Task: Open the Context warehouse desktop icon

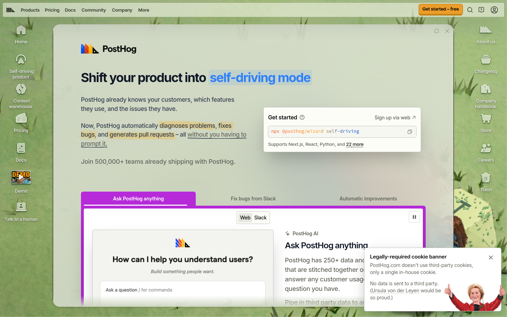Action: pyautogui.click(x=21, y=96)
